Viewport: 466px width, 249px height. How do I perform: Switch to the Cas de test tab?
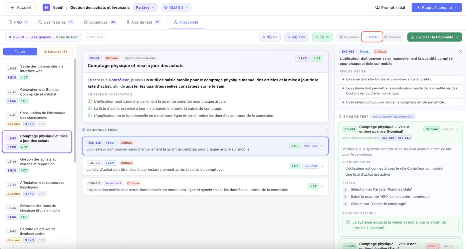tap(143, 22)
